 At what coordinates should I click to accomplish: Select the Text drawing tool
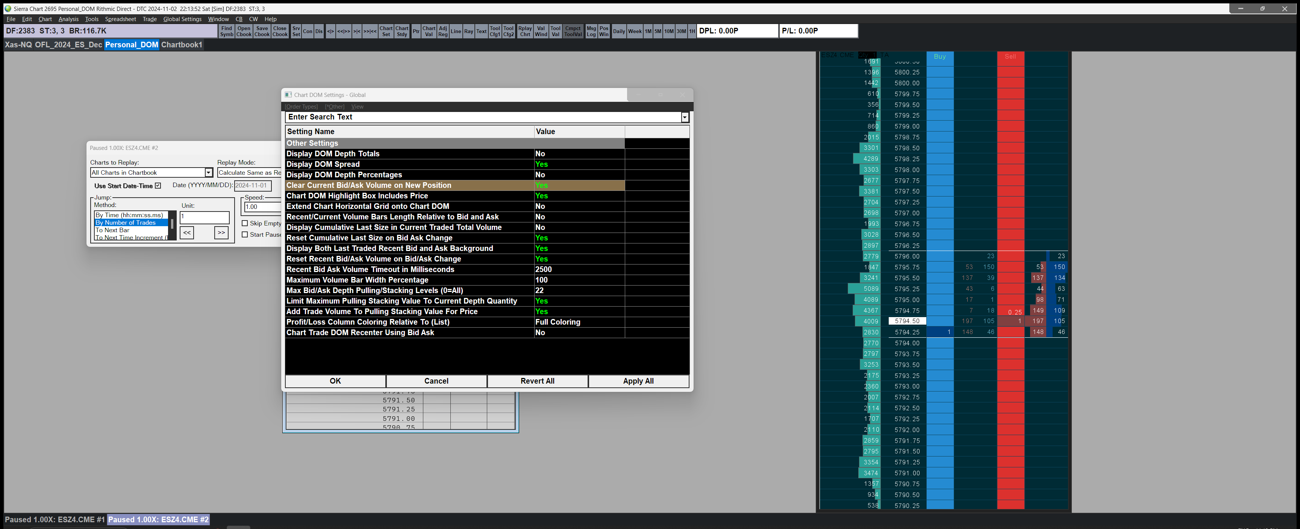(482, 31)
